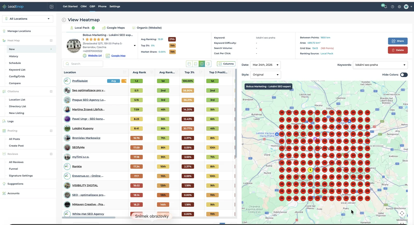Go back arrow beside View Heatmap
Screen dimensions: 414x225
click(x=64, y=20)
